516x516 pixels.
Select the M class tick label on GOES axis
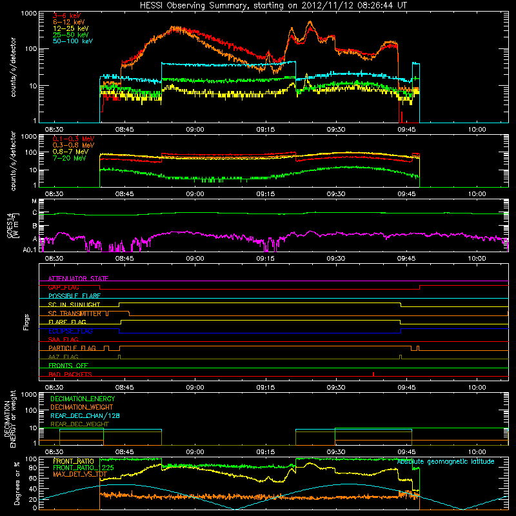click(34, 201)
